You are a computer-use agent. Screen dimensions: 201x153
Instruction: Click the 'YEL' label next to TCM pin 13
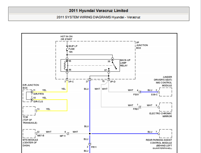click(x=48, y=109)
